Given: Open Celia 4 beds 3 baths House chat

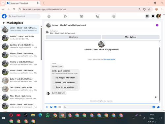Looking at the screenshot, I should (20, 80).
